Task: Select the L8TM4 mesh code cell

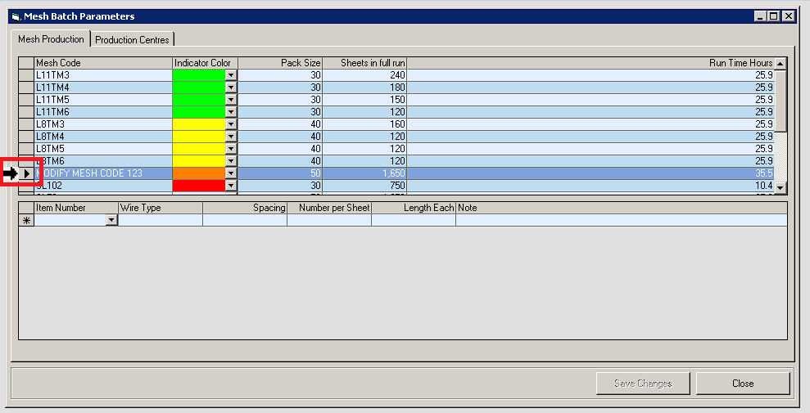Action: pyautogui.click(x=103, y=137)
